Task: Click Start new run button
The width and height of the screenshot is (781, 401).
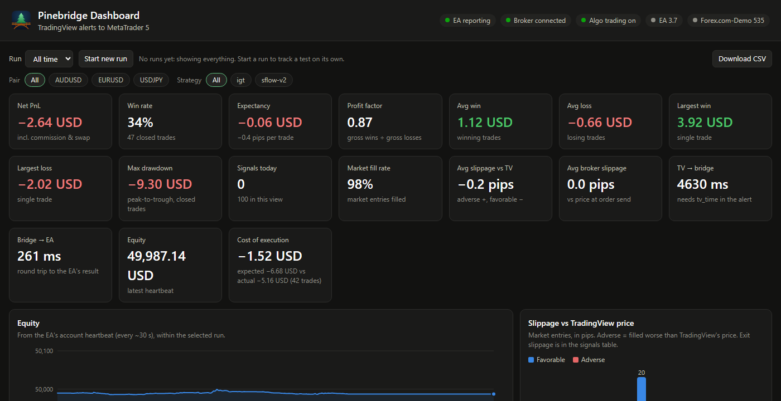Action: click(105, 58)
